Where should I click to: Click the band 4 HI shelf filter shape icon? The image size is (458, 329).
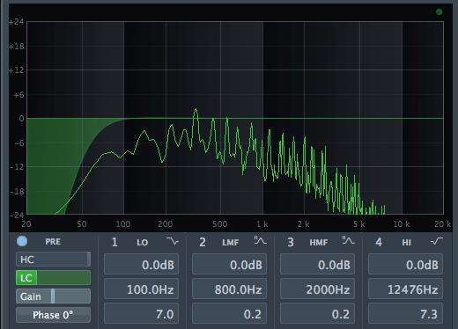click(437, 242)
